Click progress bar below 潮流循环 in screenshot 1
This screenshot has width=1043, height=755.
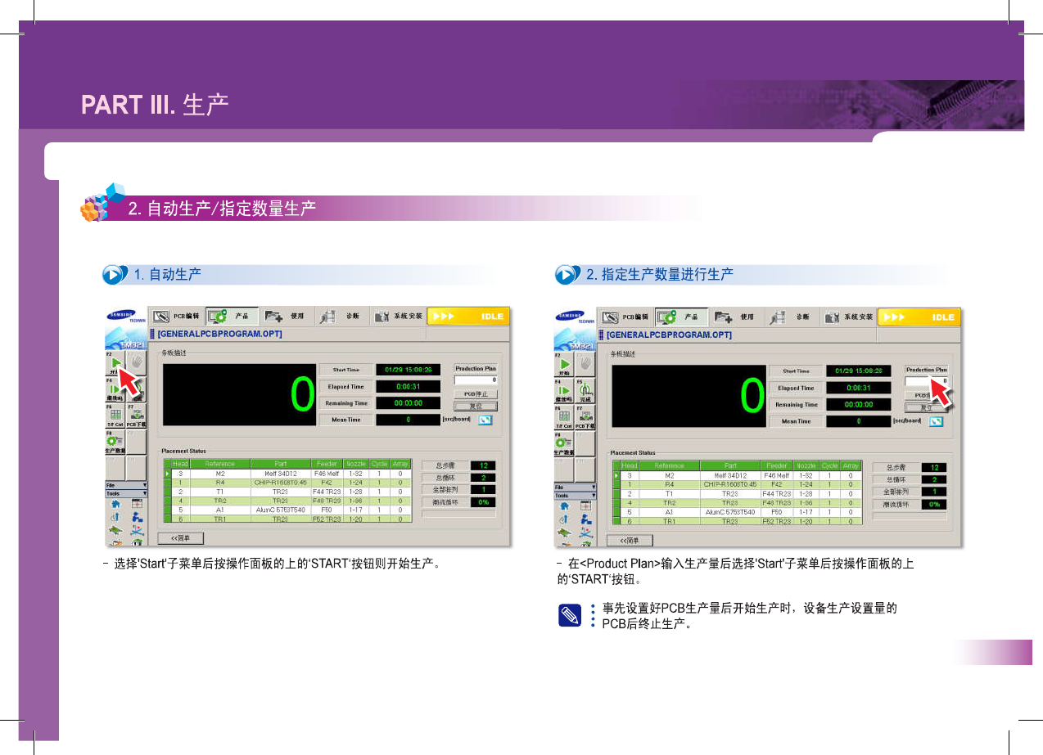(x=458, y=515)
